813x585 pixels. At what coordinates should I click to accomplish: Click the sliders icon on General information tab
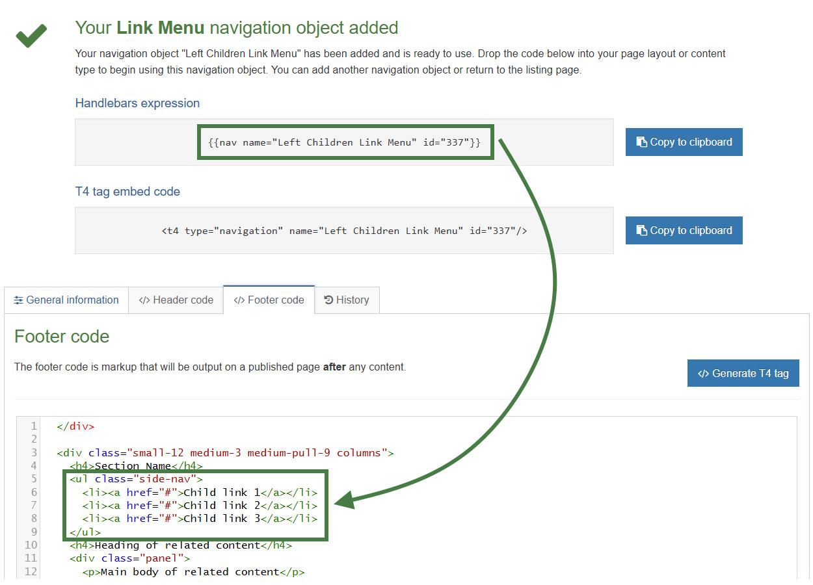[x=20, y=300]
